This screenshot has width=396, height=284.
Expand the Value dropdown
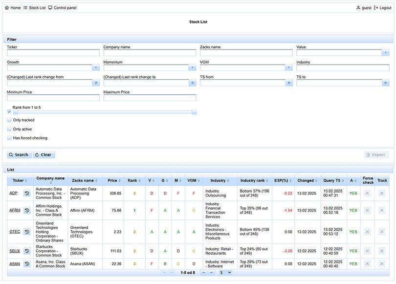(x=385, y=53)
